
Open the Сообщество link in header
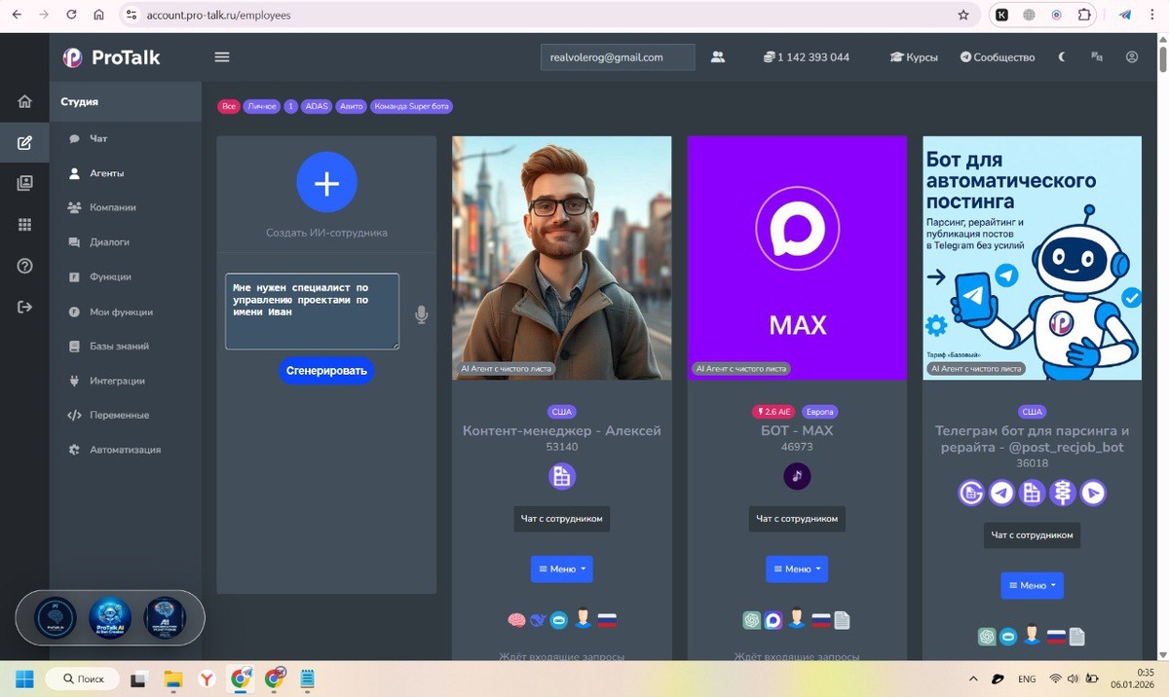coord(998,57)
